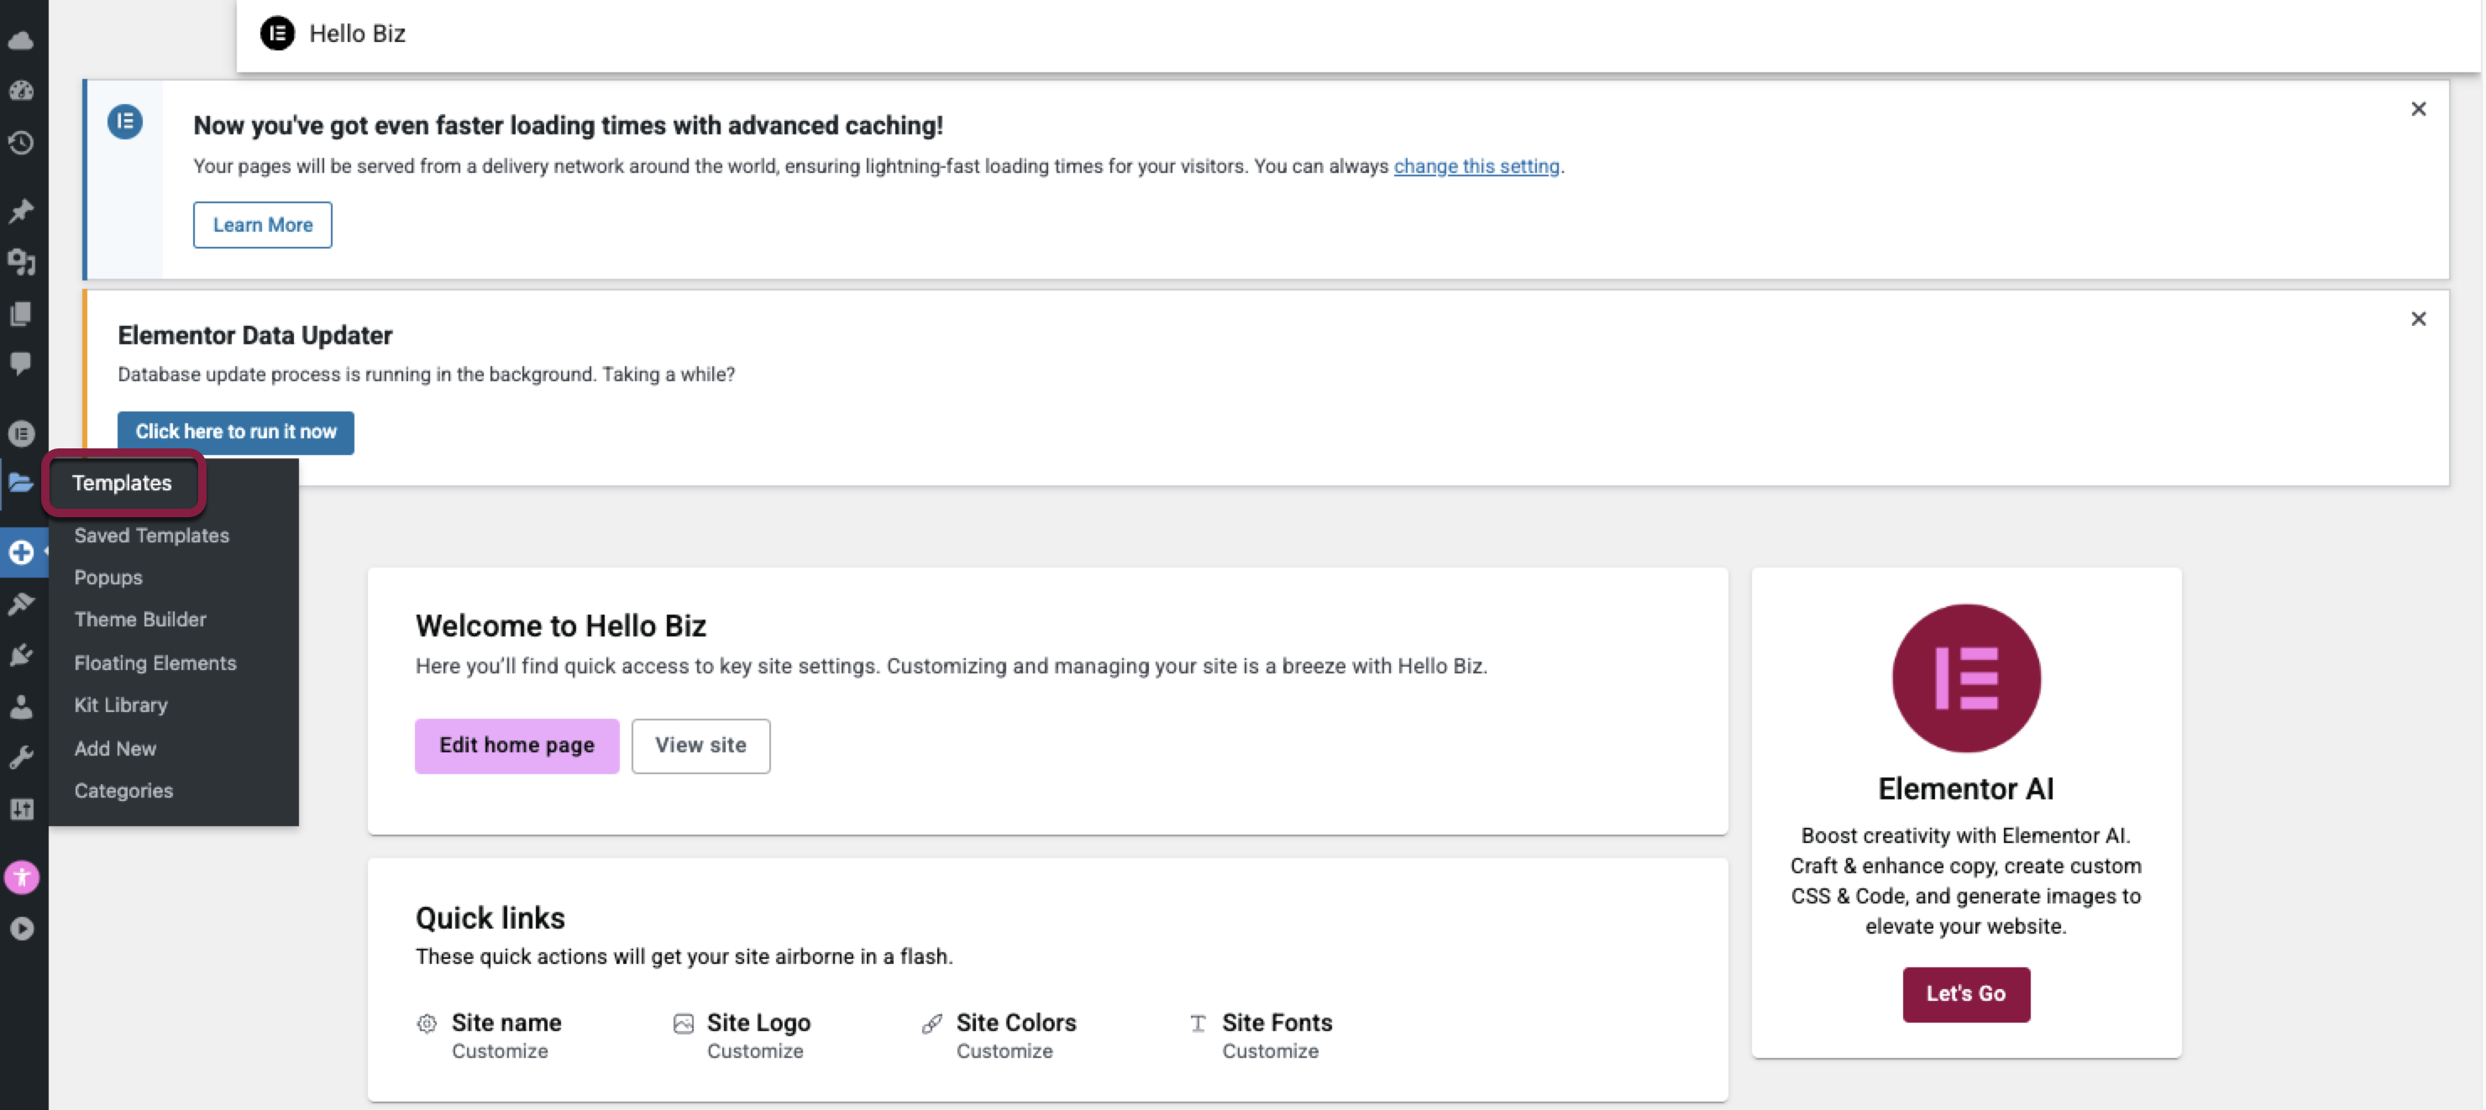Image resolution: width=2486 pixels, height=1110 pixels.
Task: Select Saved Templates from flyout menu
Action: (x=151, y=535)
